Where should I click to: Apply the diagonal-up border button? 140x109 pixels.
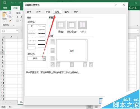coord(53,65)
